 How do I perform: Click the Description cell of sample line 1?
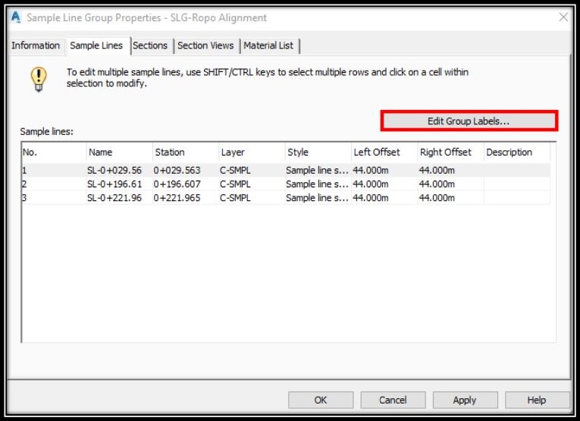(x=517, y=170)
